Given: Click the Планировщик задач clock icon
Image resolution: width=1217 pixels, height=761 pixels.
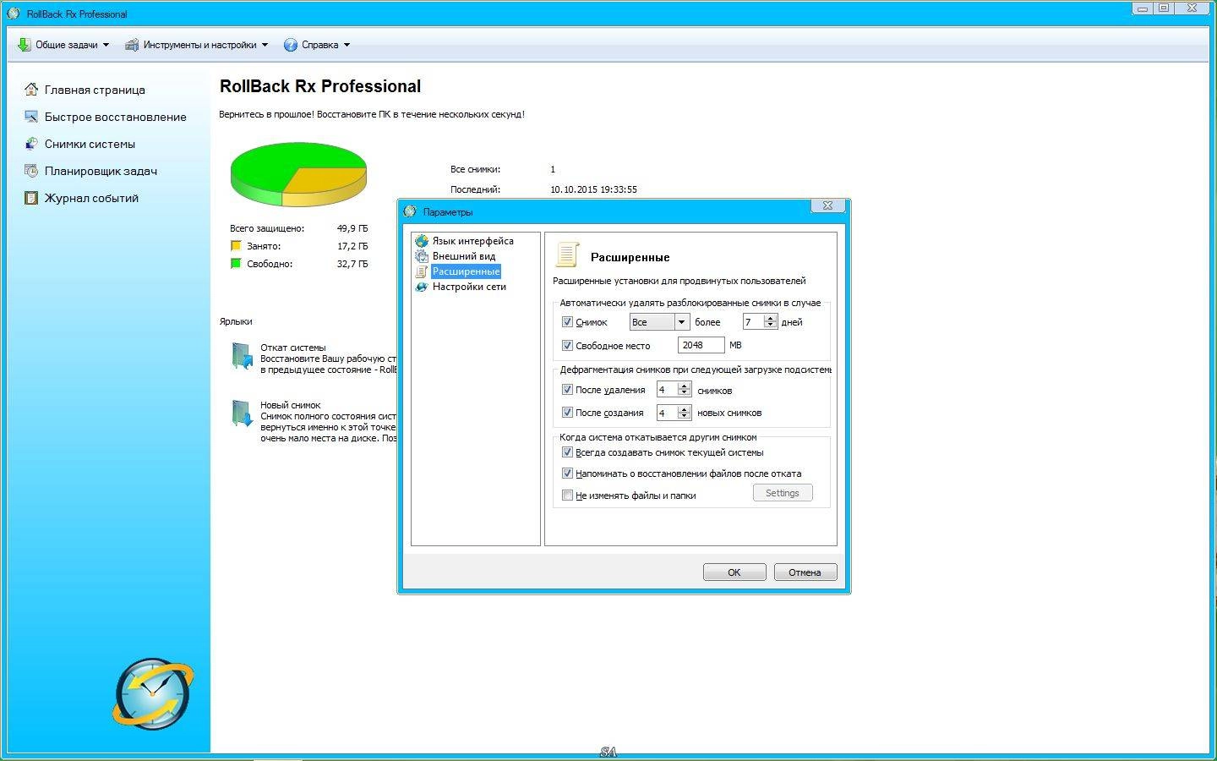Looking at the screenshot, I should coord(31,171).
